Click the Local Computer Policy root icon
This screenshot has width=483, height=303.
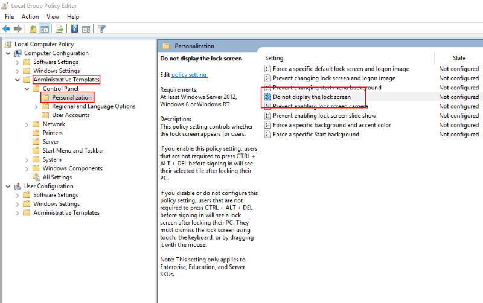point(8,44)
